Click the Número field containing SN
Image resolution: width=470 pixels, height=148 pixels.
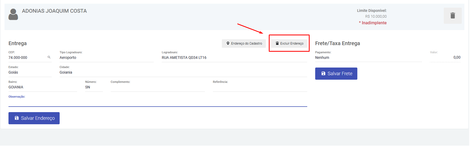point(94,87)
